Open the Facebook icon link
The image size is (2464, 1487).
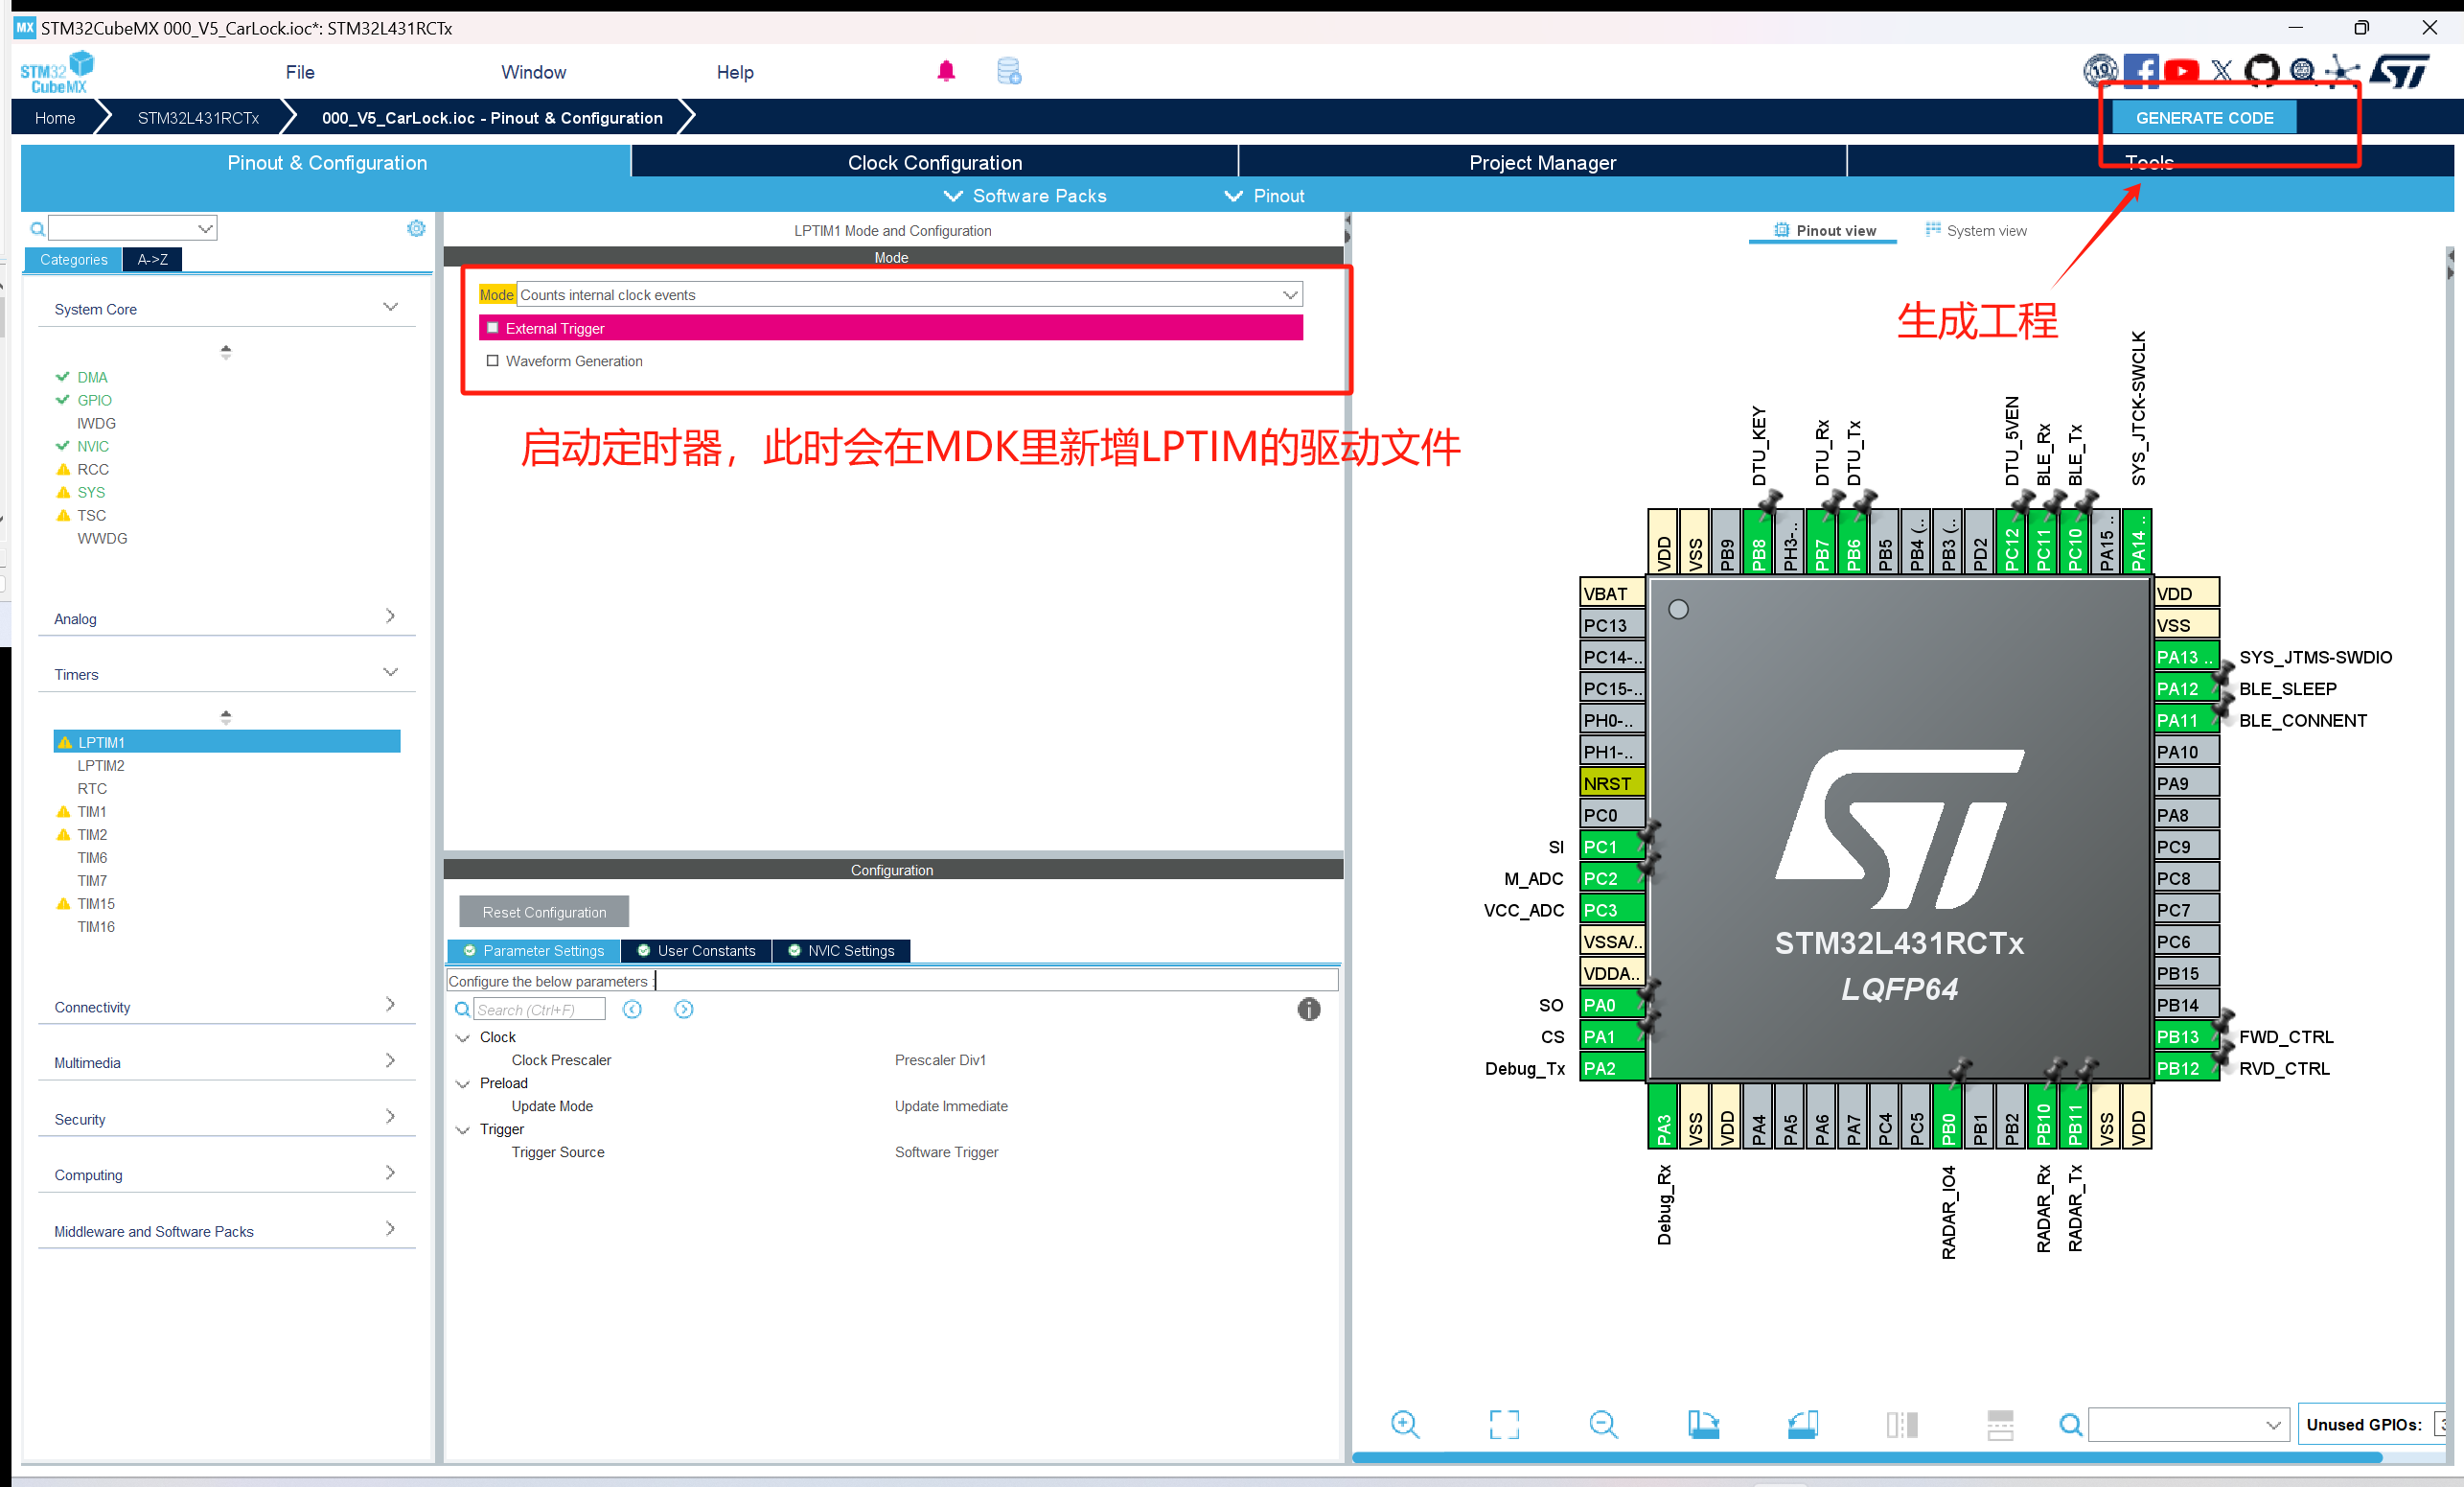[x=2141, y=71]
